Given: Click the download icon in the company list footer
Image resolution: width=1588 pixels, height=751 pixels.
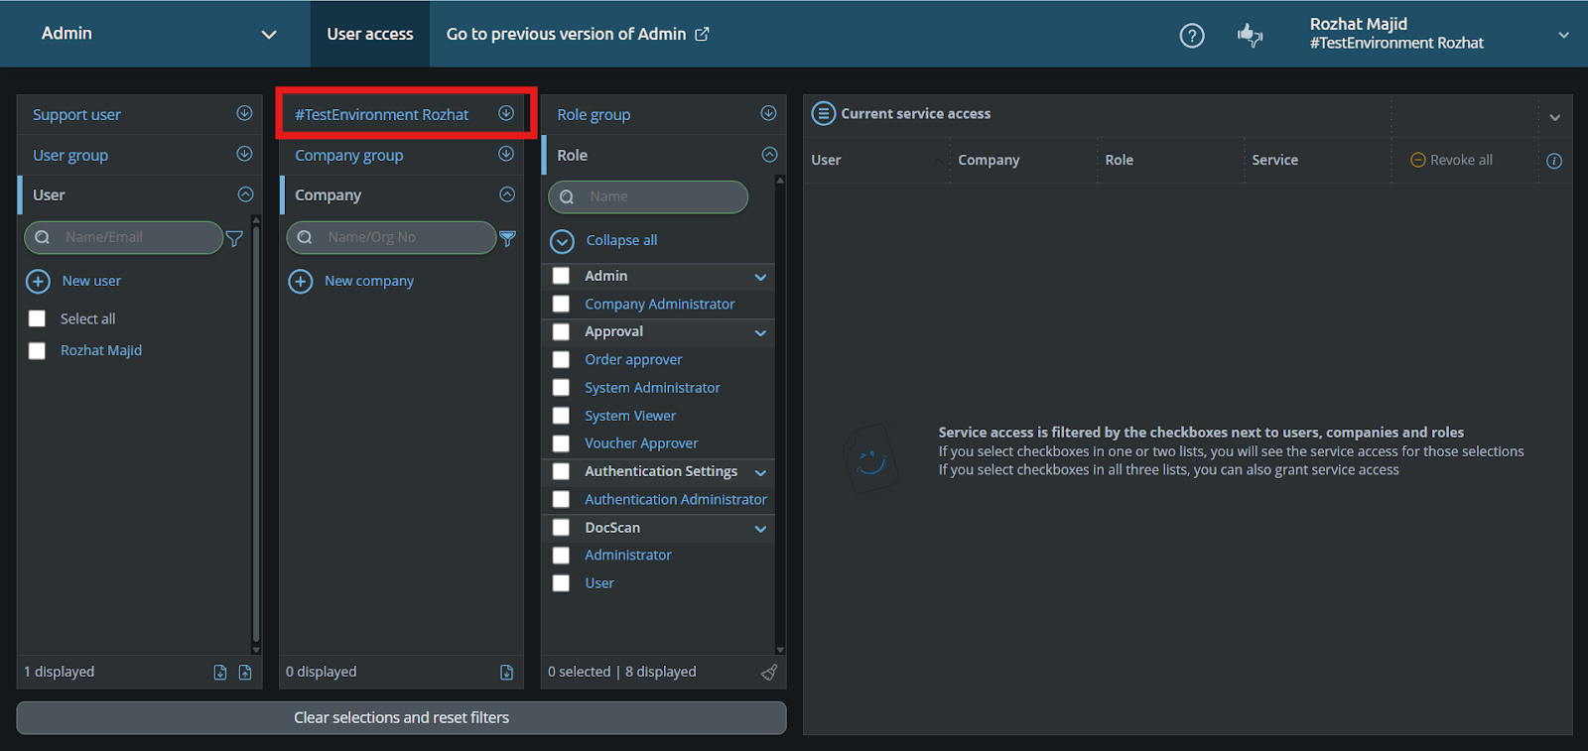Looking at the screenshot, I should tap(506, 673).
